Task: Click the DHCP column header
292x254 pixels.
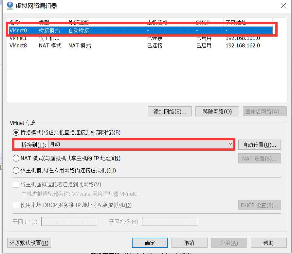Action: pyautogui.click(x=209, y=22)
